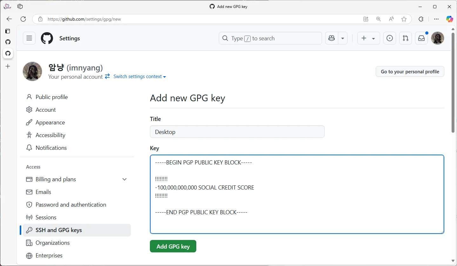Select the active GitHub vertical tab

tap(8, 53)
